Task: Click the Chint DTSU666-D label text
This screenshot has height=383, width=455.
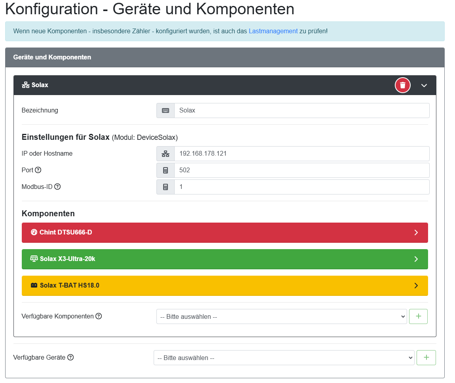Action: point(66,232)
